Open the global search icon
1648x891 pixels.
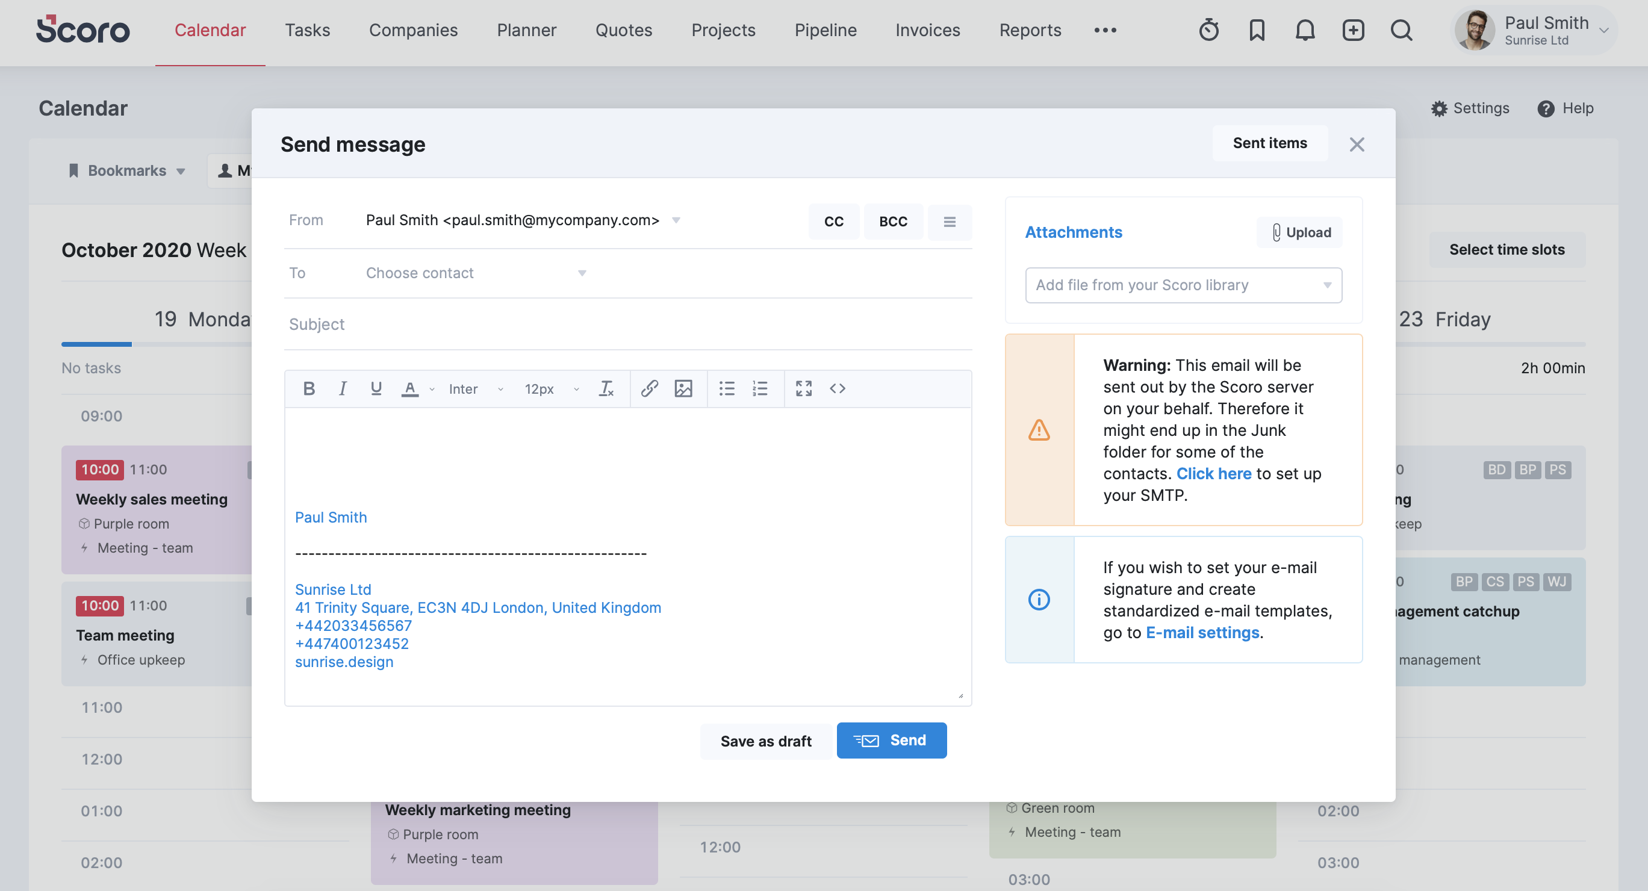pos(1401,30)
